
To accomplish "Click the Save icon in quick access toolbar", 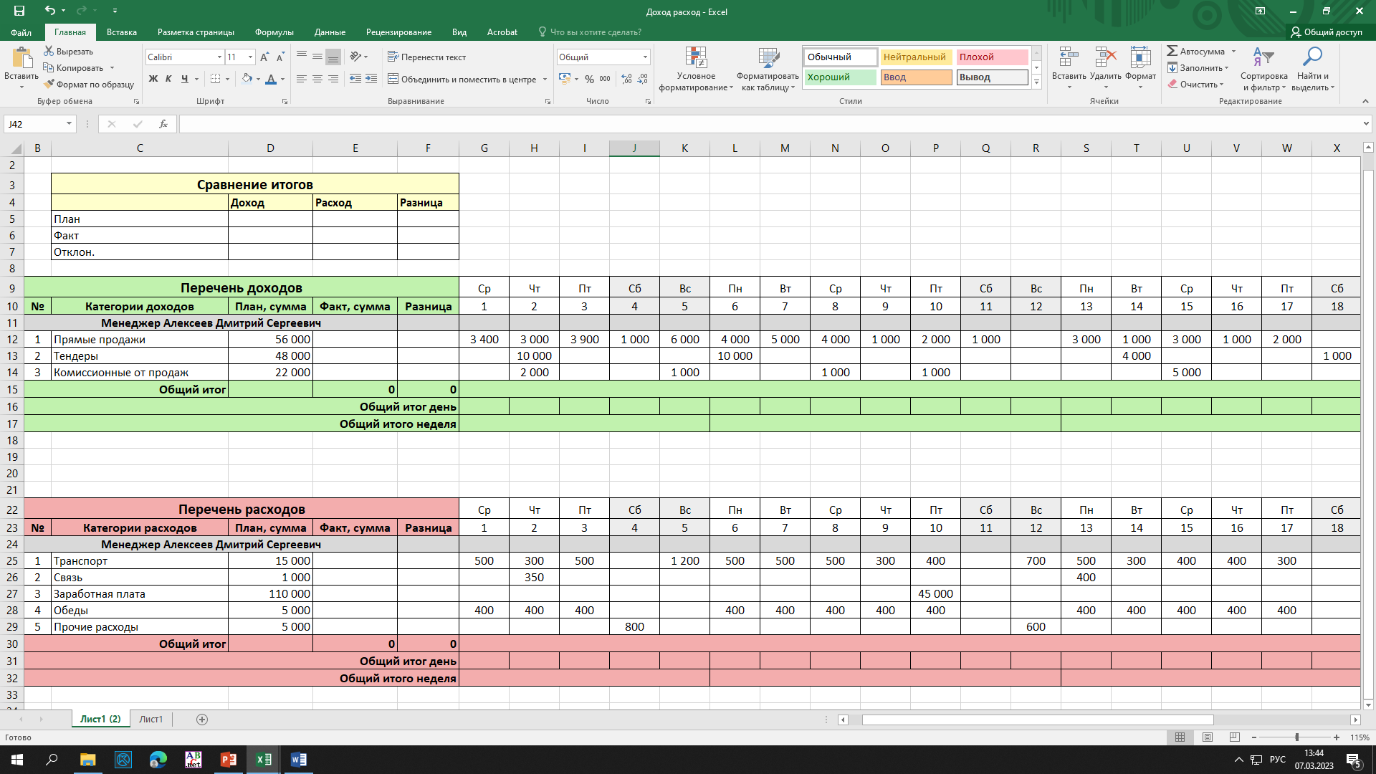I will pos(19,11).
